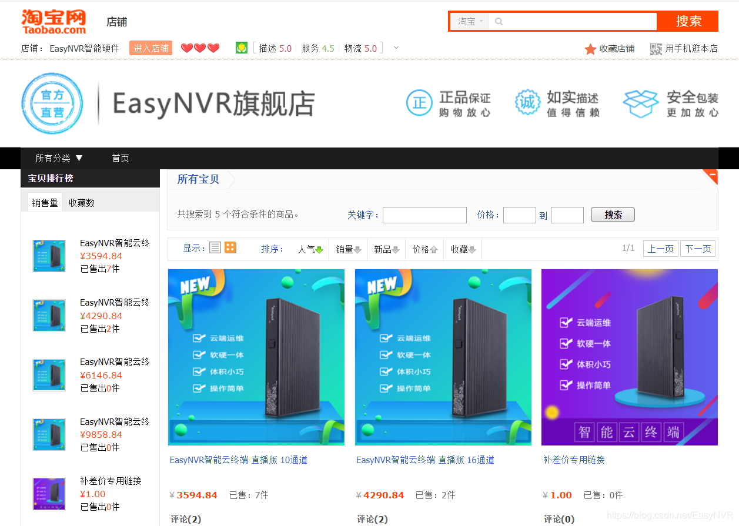Click the EasyNVR旗舰店 shop title

pyautogui.click(x=213, y=104)
